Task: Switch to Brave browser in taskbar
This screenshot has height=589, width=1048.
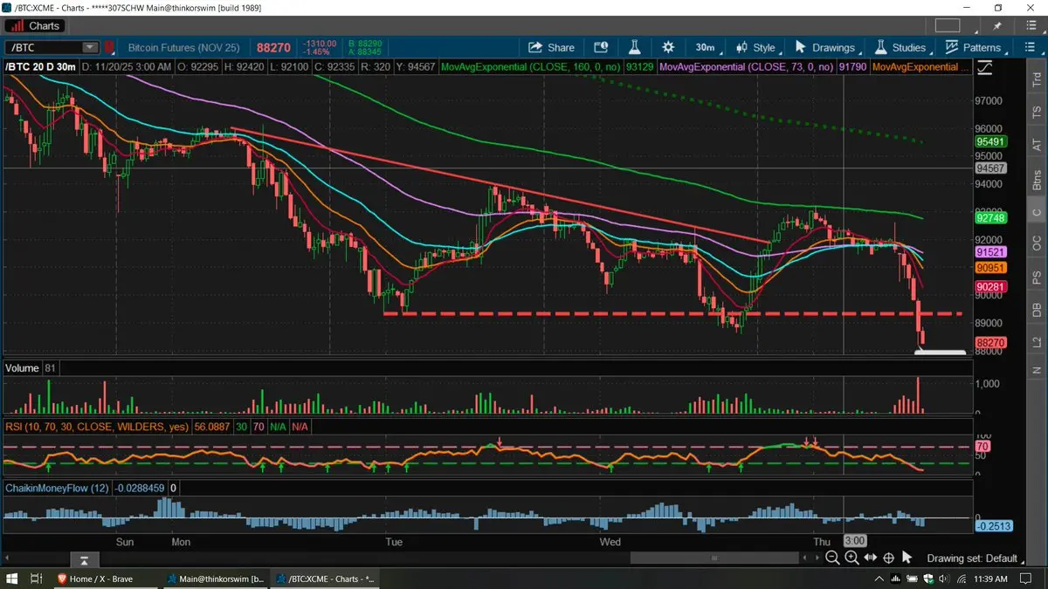Action: pos(101,579)
